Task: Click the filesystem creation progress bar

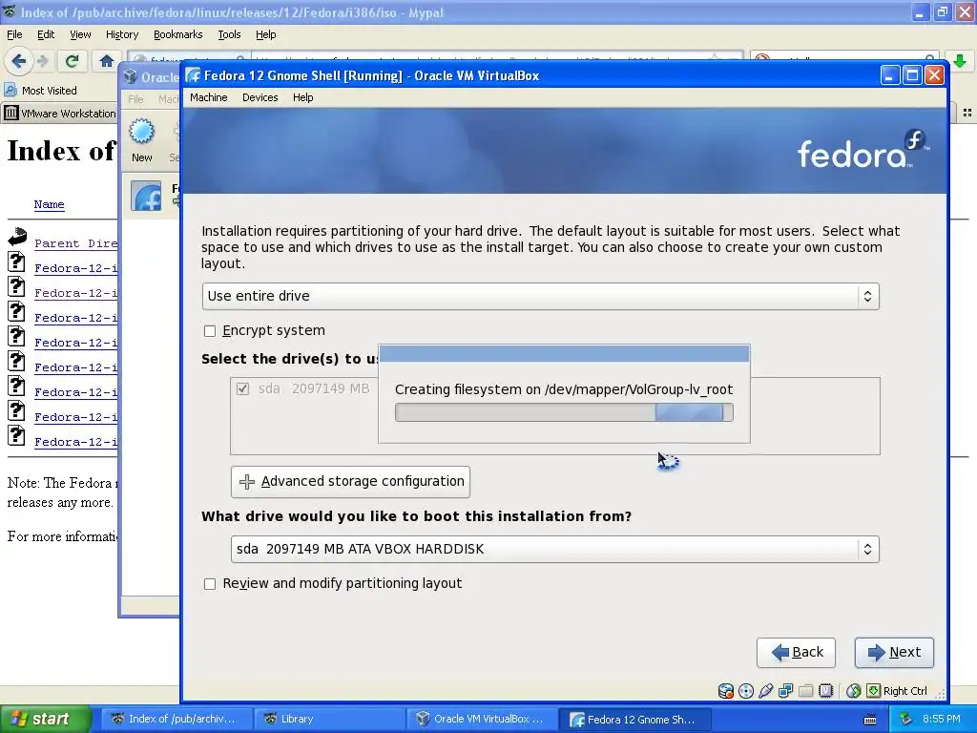Action: [x=564, y=412]
